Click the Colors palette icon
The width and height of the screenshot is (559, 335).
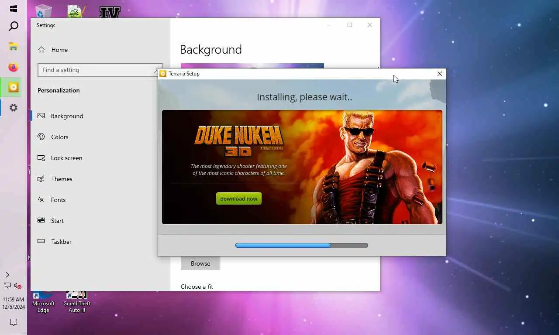(41, 137)
